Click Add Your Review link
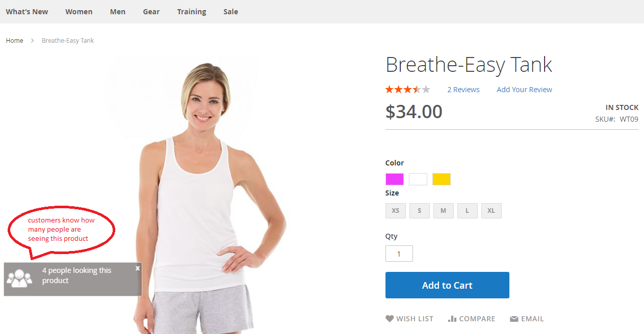Image resolution: width=644 pixels, height=334 pixels. [524, 90]
